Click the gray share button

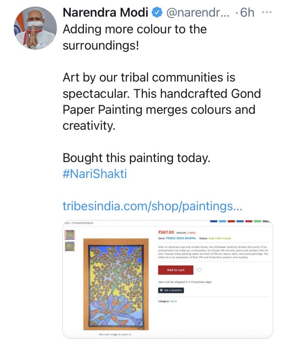point(267,221)
